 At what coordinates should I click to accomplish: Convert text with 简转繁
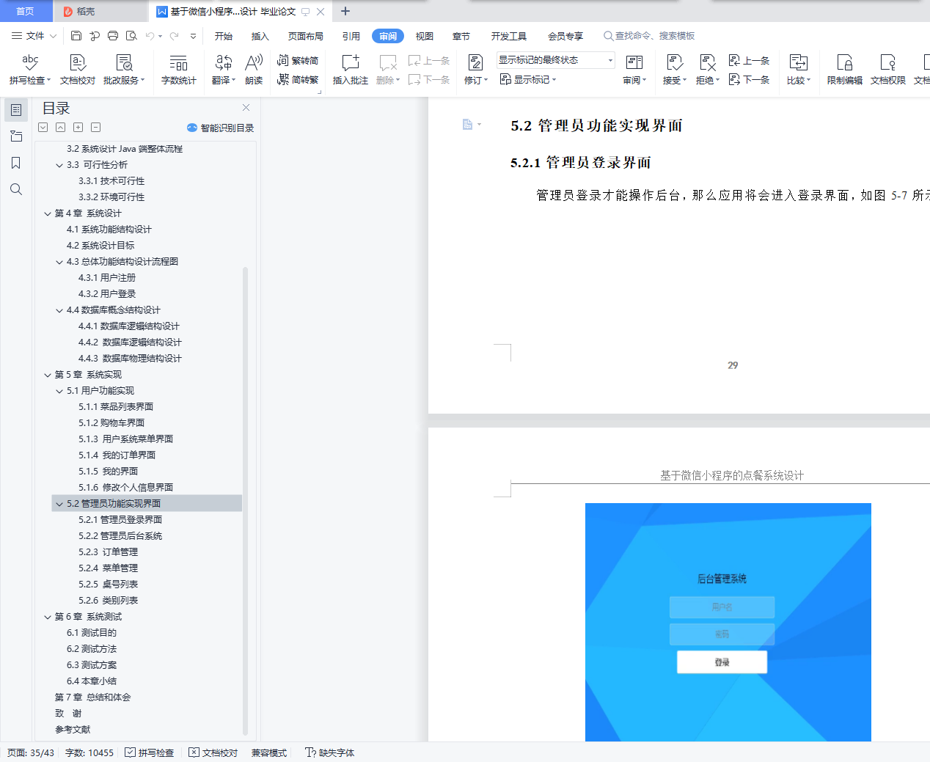pos(298,79)
